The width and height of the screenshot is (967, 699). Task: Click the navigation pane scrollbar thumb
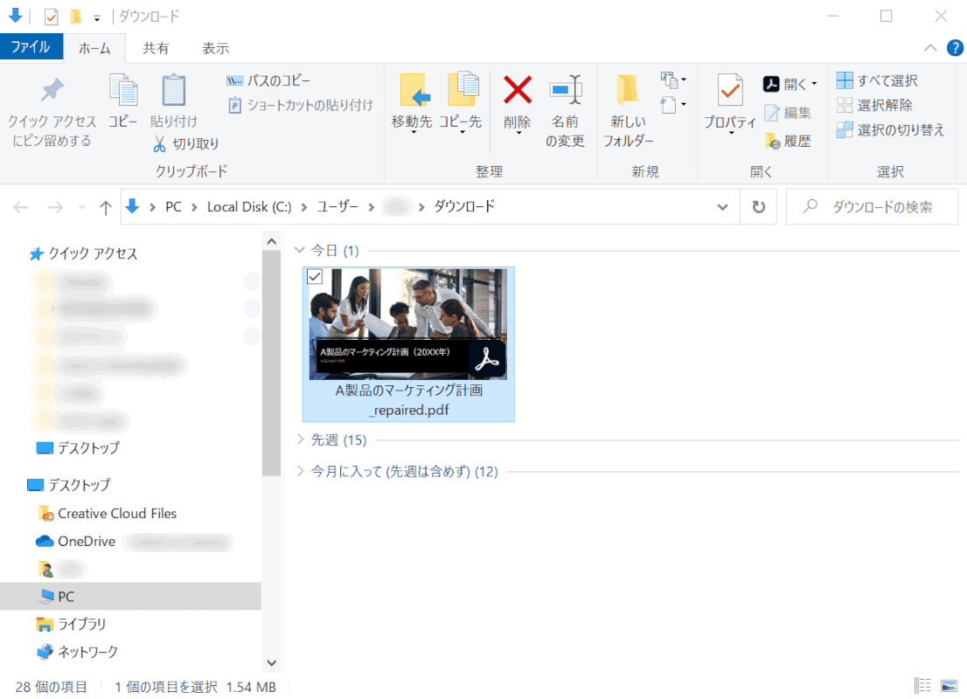pyautogui.click(x=271, y=363)
